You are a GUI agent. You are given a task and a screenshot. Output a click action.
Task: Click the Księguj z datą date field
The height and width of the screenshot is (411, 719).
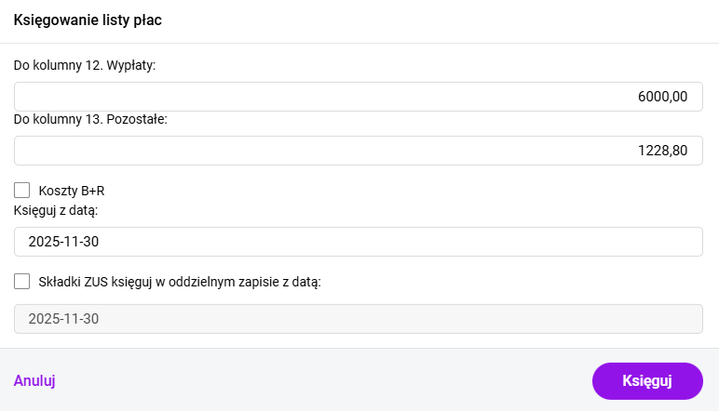pyautogui.click(x=359, y=242)
